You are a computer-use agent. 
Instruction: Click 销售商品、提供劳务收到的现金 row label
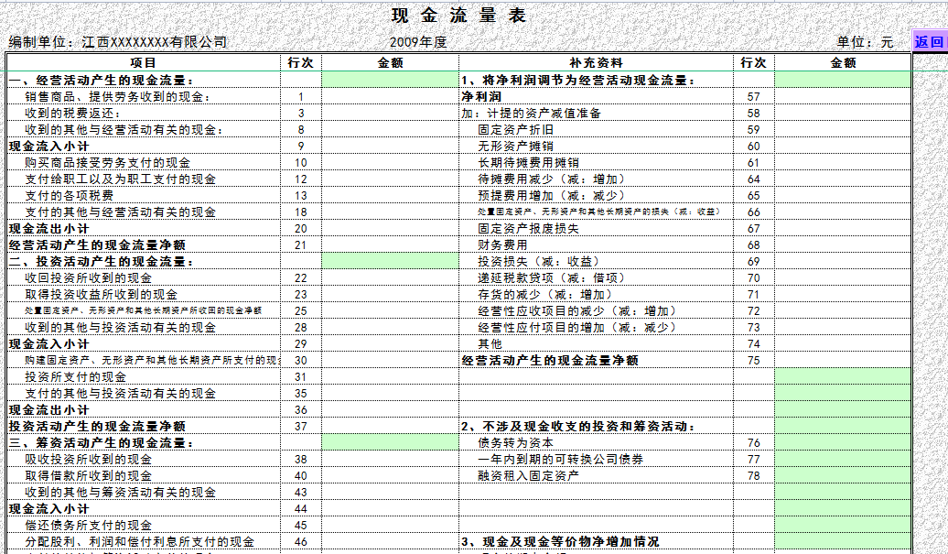pos(118,97)
